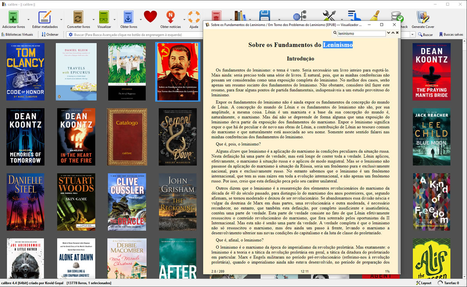Click the Converter livros icon
Viewport: 467px width, 287px height.
pyautogui.click(x=78, y=17)
